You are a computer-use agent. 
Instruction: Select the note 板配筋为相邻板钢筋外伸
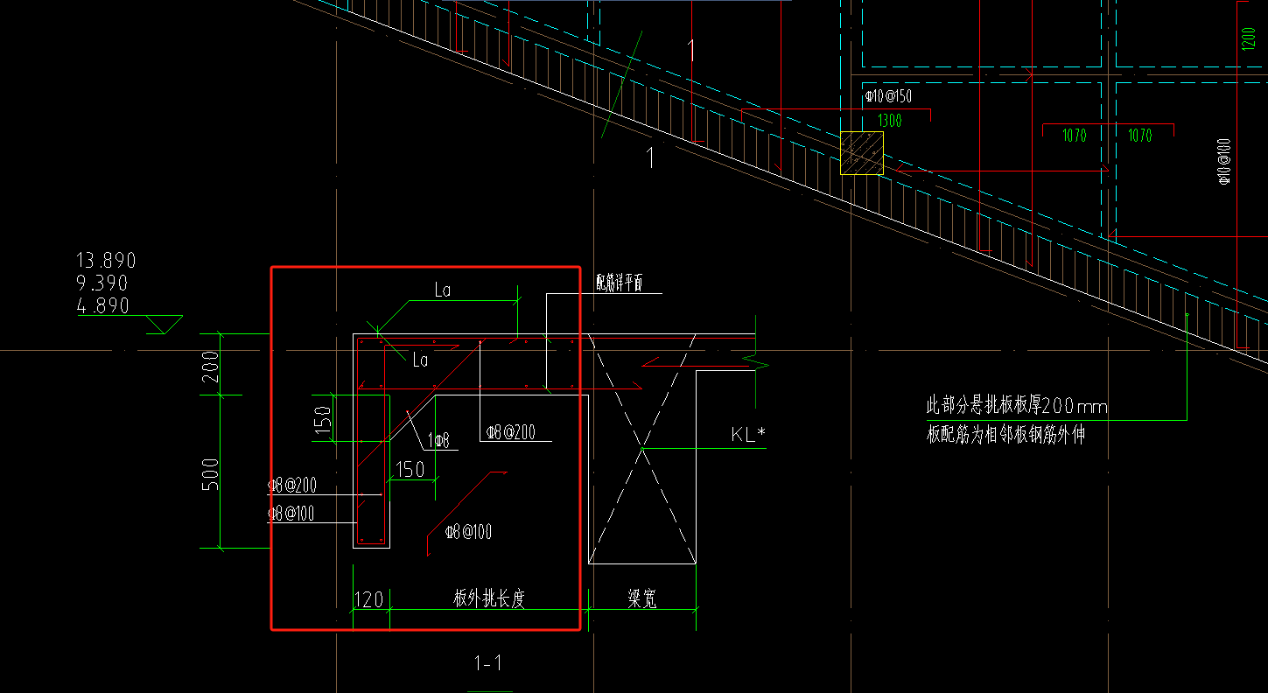[1005, 434]
